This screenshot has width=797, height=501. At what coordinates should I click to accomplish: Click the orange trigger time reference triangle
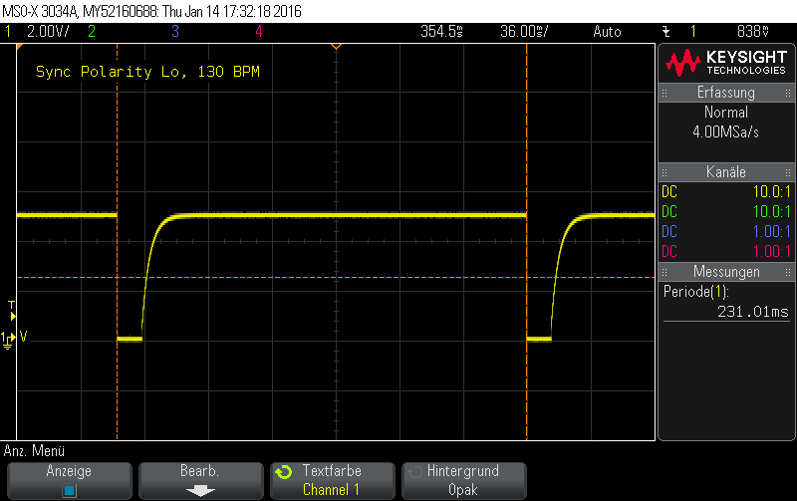pos(336,47)
